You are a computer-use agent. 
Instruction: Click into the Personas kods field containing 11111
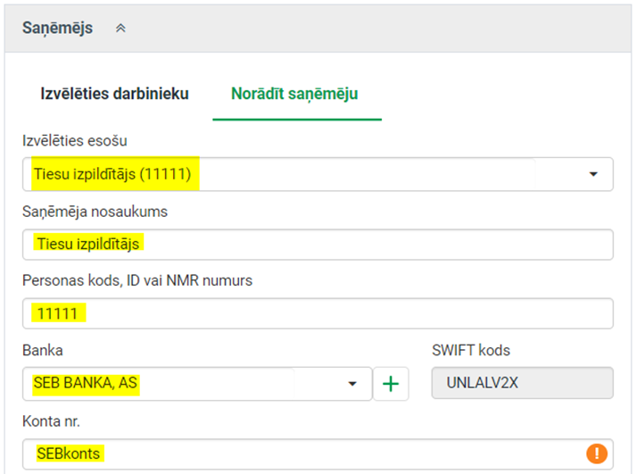pos(318,313)
